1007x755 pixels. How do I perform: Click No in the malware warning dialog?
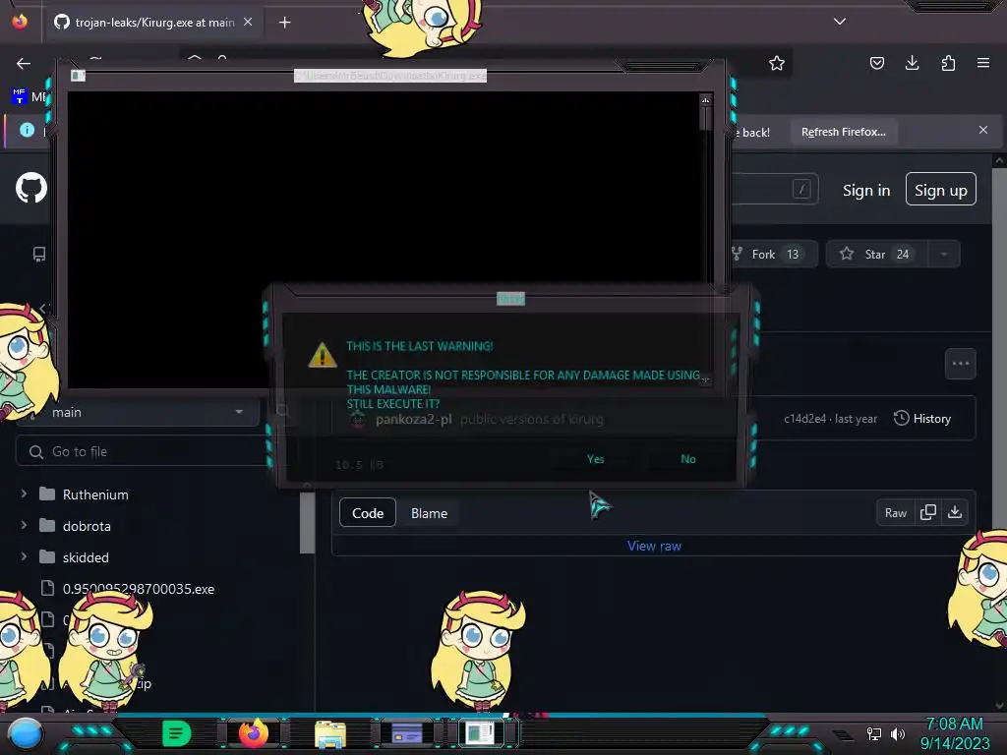coord(688,459)
